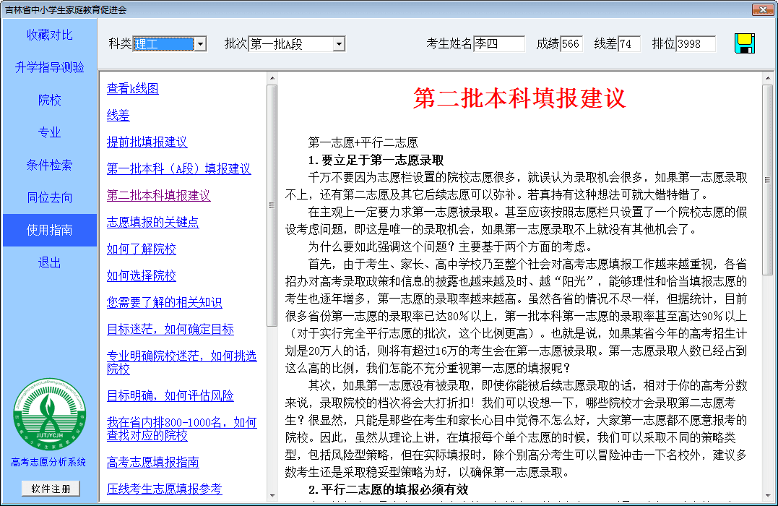Click the blue floppy disk save icon
The image size is (778, 506).
pyautogui.click(x=745, y=43)
